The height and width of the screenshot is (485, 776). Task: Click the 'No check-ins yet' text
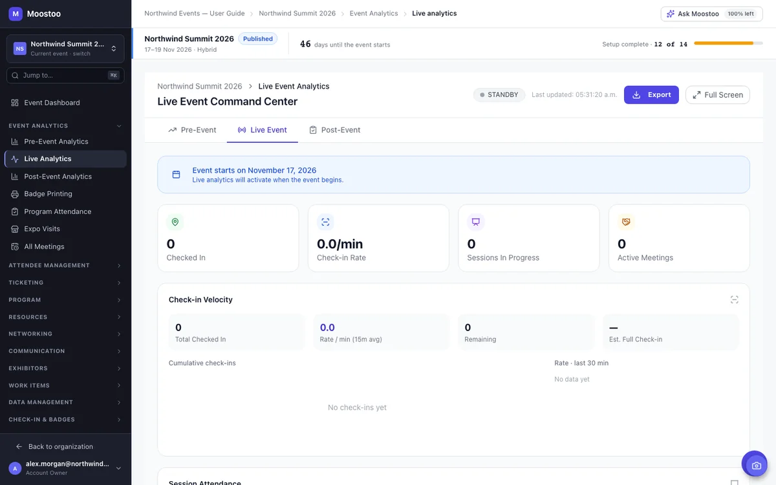coord(357,408)
